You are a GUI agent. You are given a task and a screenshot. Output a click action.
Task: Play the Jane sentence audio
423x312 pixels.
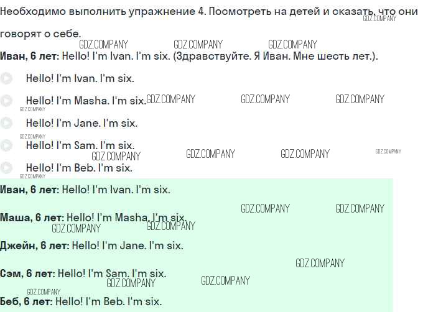[6, 123]
